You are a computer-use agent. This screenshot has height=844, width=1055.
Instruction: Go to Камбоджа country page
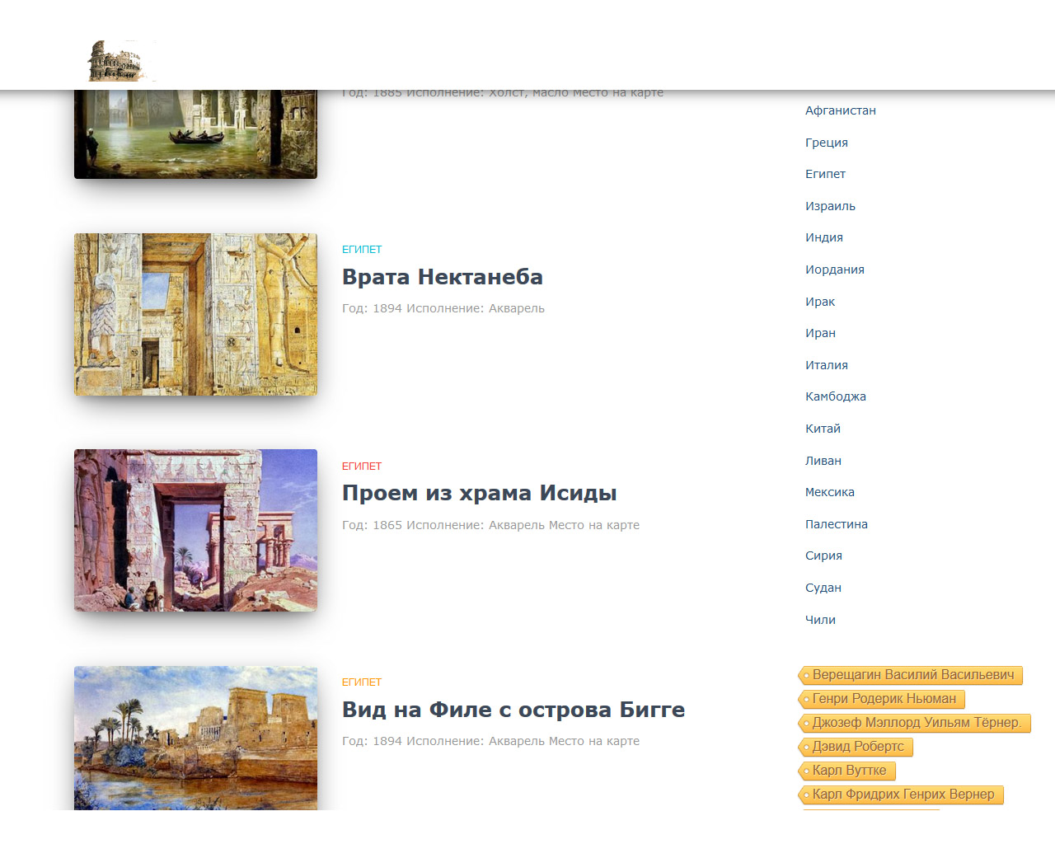click(x=836, y=396)
